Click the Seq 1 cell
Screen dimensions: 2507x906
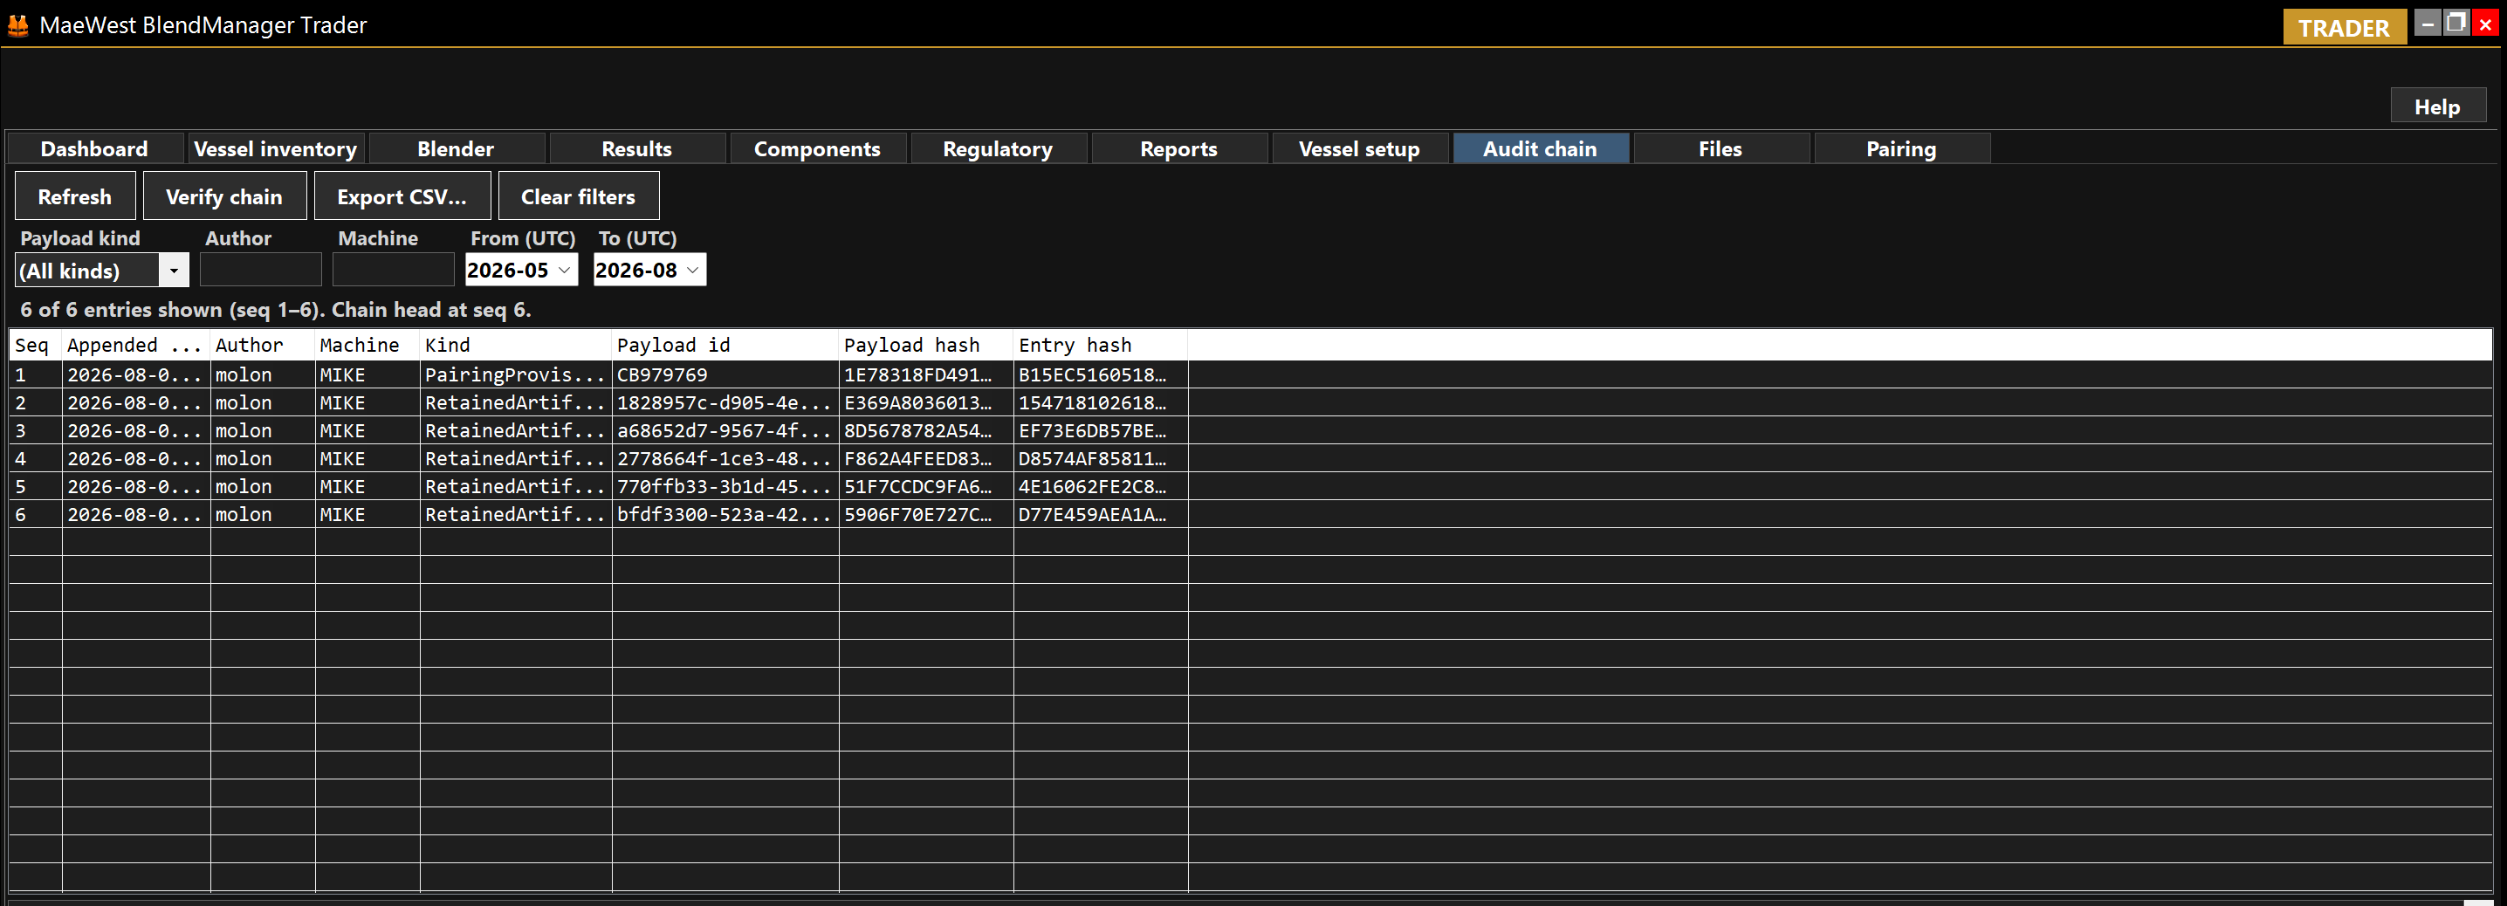point(36,374)
